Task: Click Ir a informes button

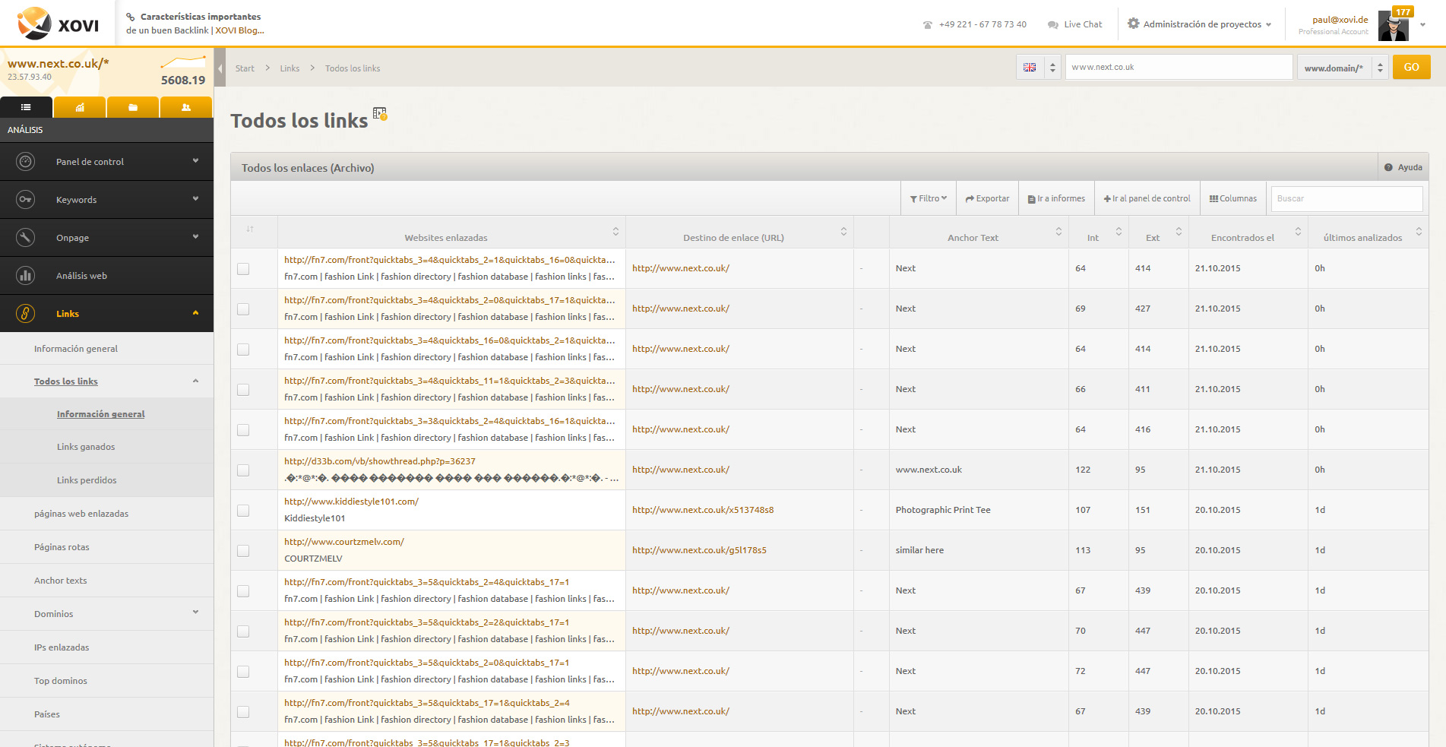Action: coord(1056,198)
